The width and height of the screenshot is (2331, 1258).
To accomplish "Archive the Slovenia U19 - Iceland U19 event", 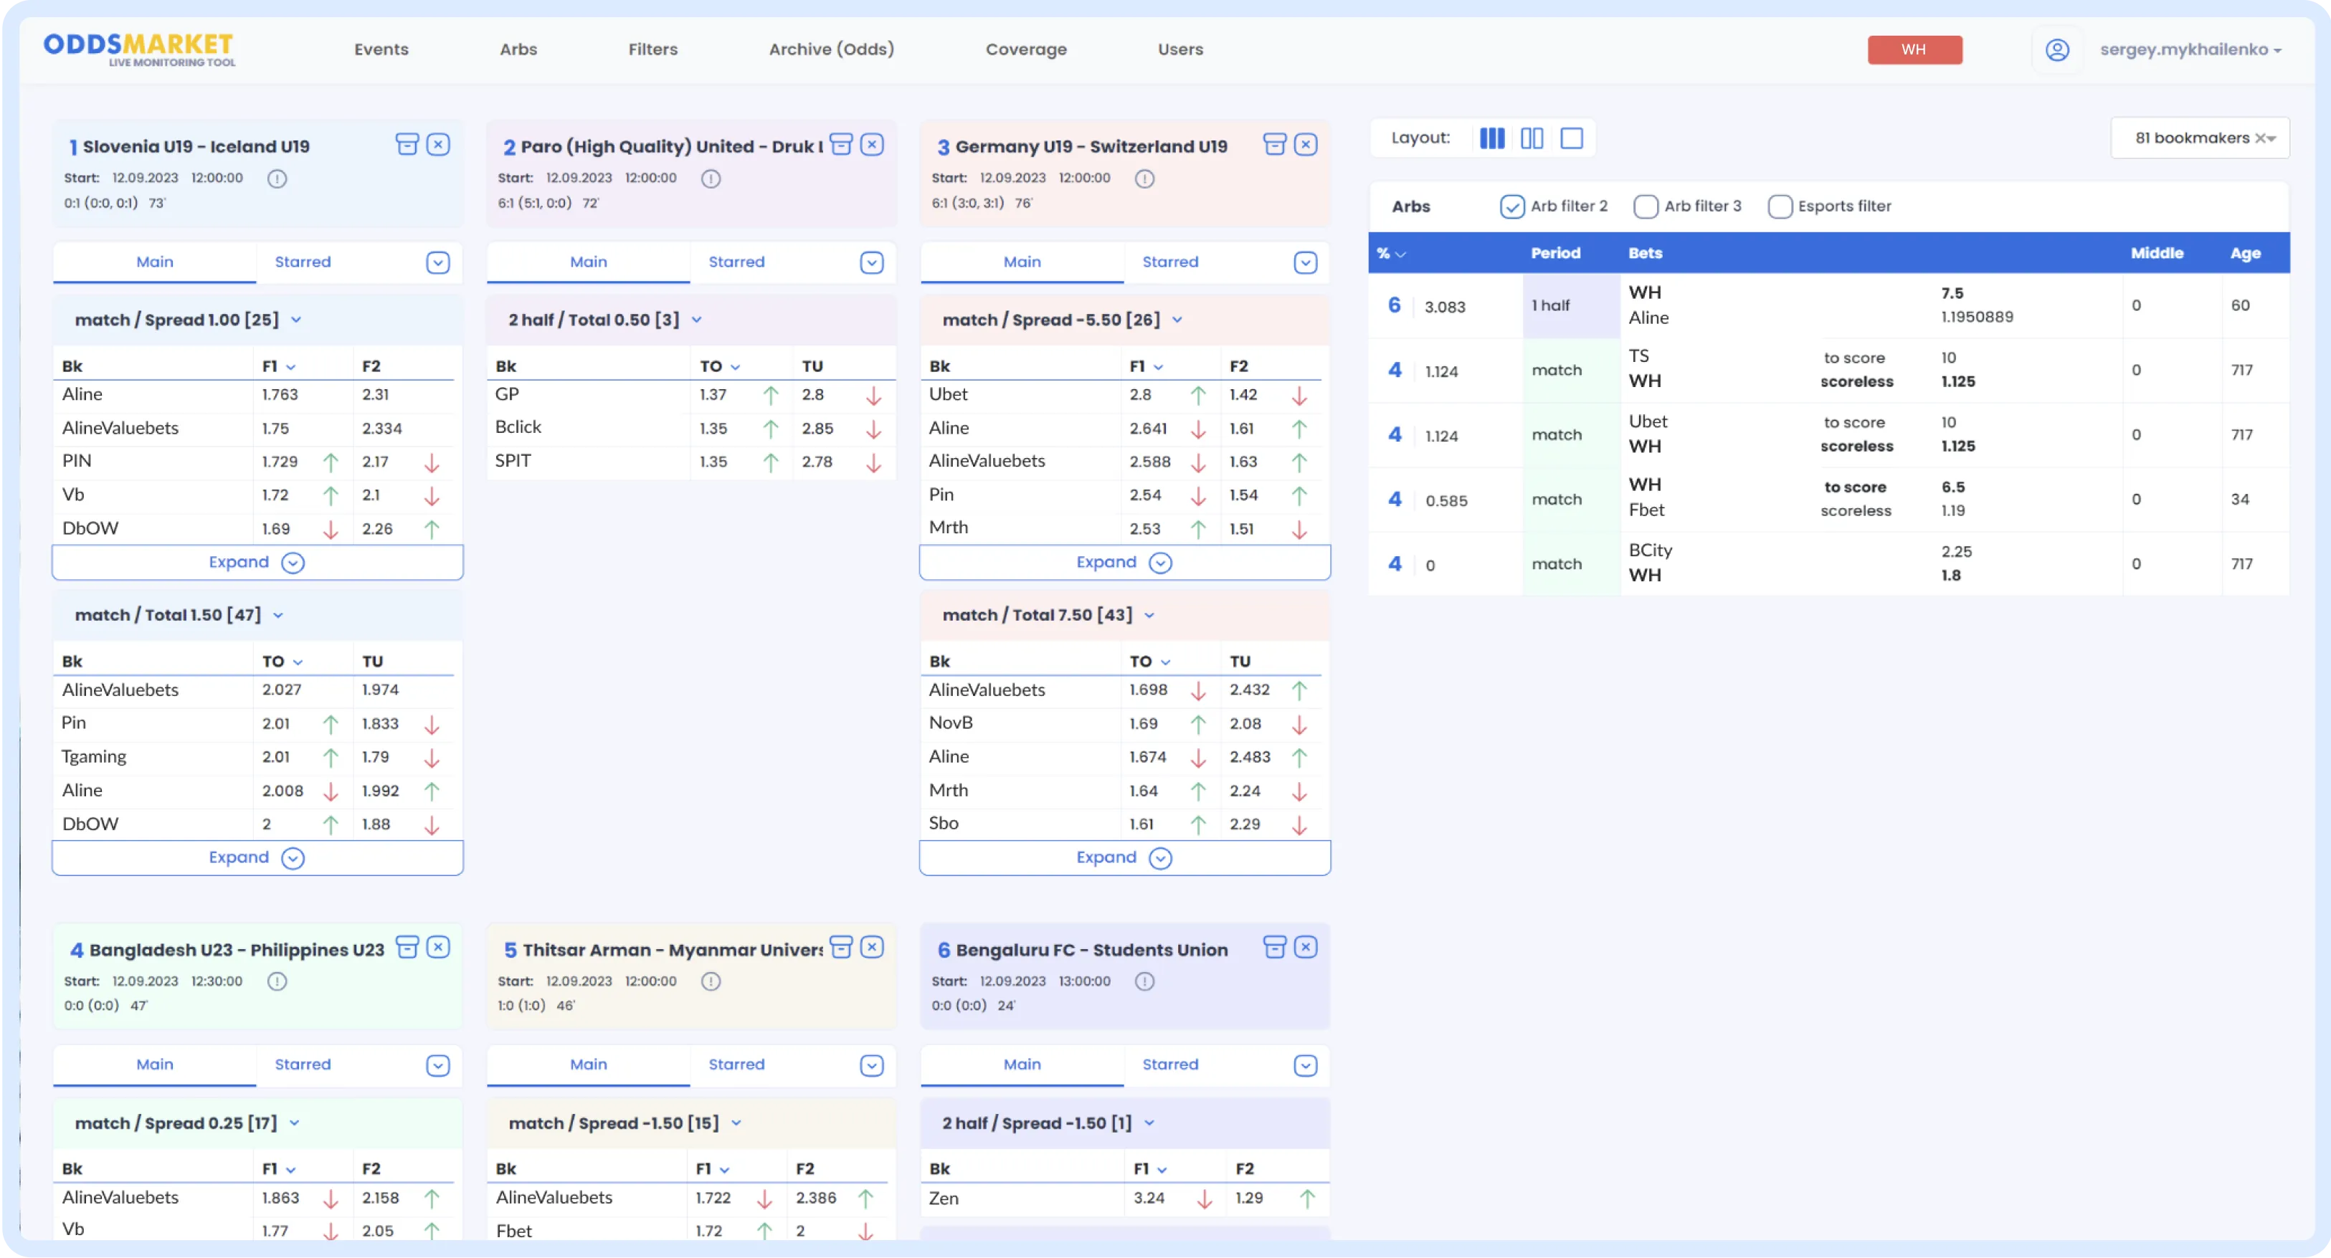I will click(x=407, y=145).
